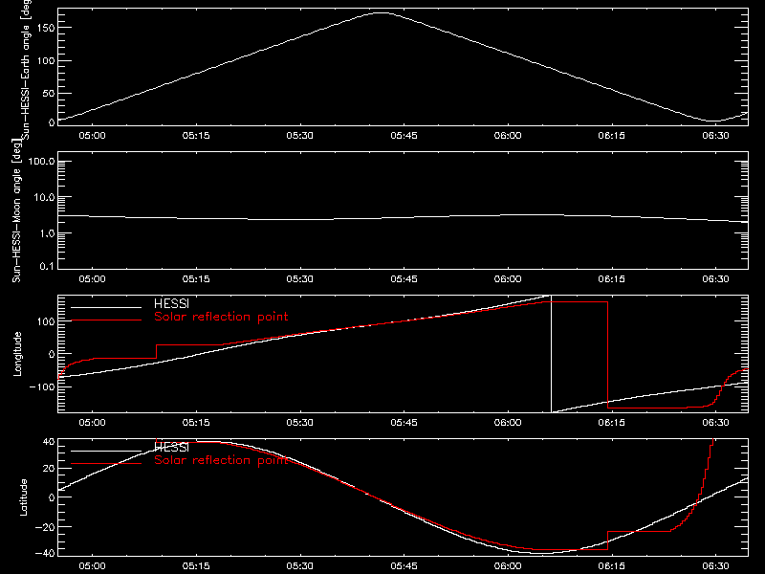
Task: Click the 100.0 tick on Moon angle axis
Action: coord(41,162)
